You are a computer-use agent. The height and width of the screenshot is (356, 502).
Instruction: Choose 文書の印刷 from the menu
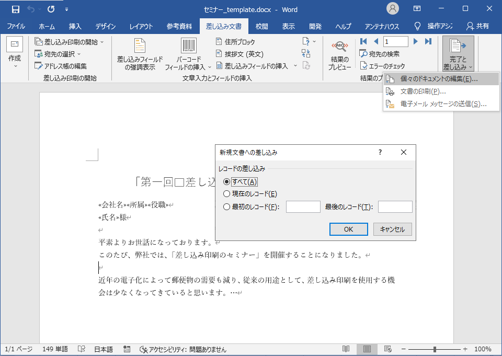tap(423, 91)
